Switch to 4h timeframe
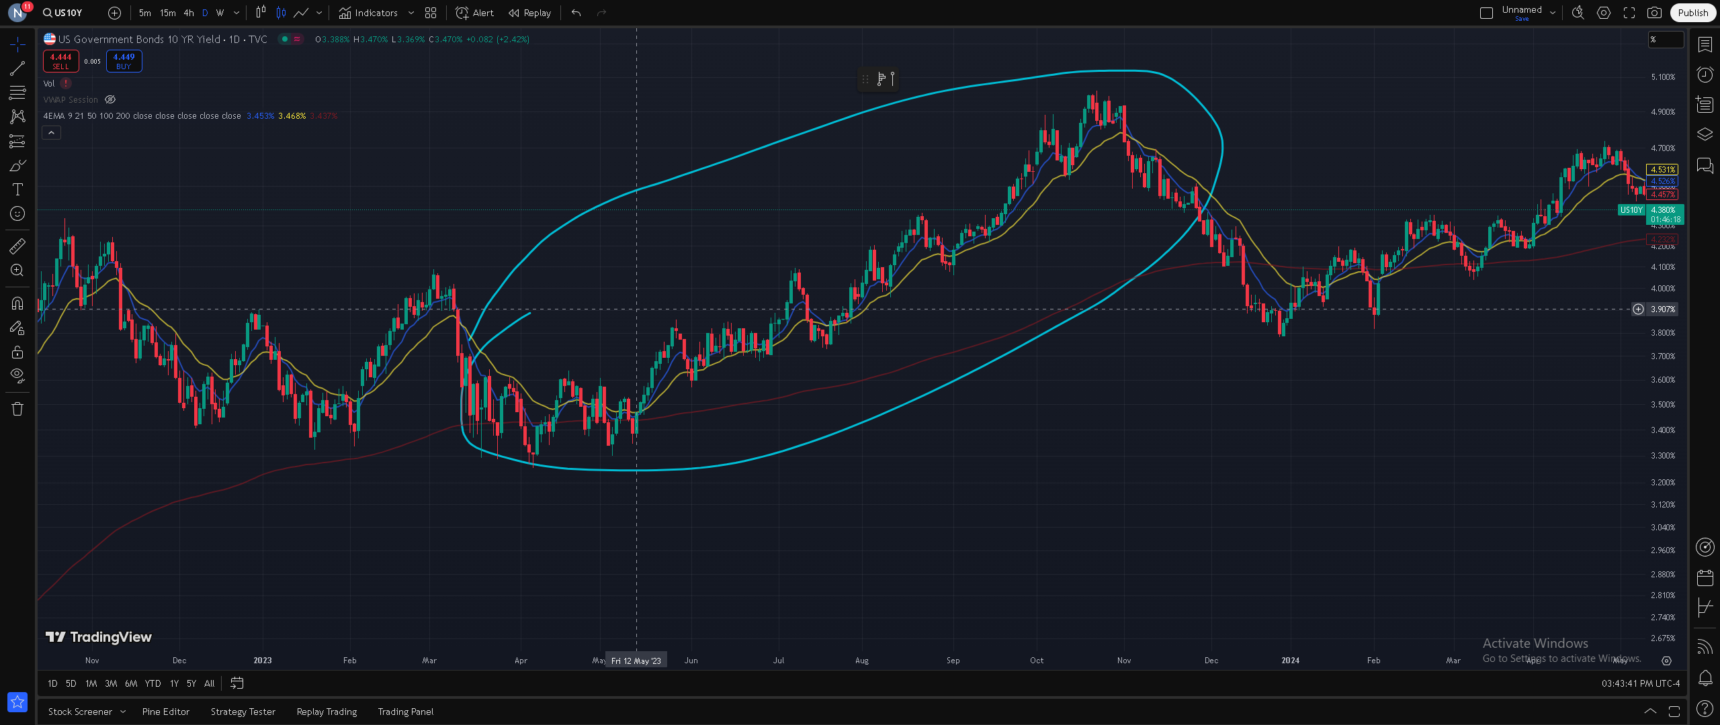Image resolution: width=1720 pixels, height=725 pixels. point(189,13)
